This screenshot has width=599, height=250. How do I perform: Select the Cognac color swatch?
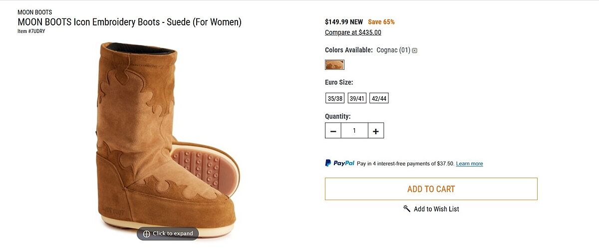click(334, 65)
